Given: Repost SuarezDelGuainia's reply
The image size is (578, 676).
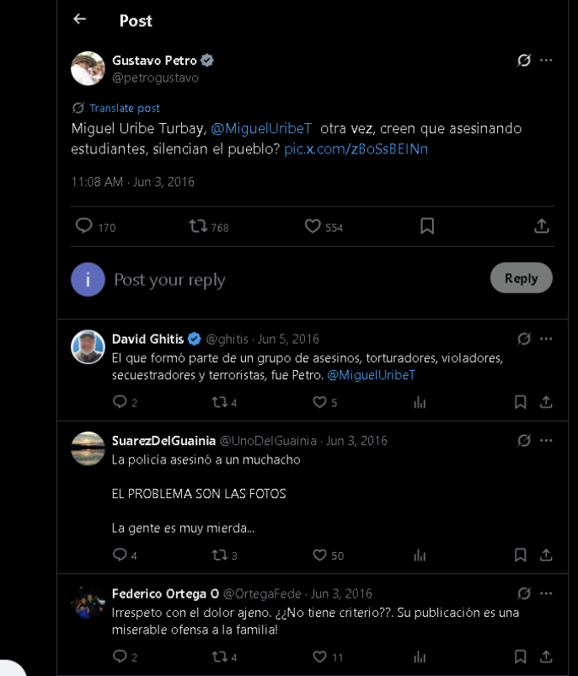Looking at the screenshot, I should coord(219,555).
